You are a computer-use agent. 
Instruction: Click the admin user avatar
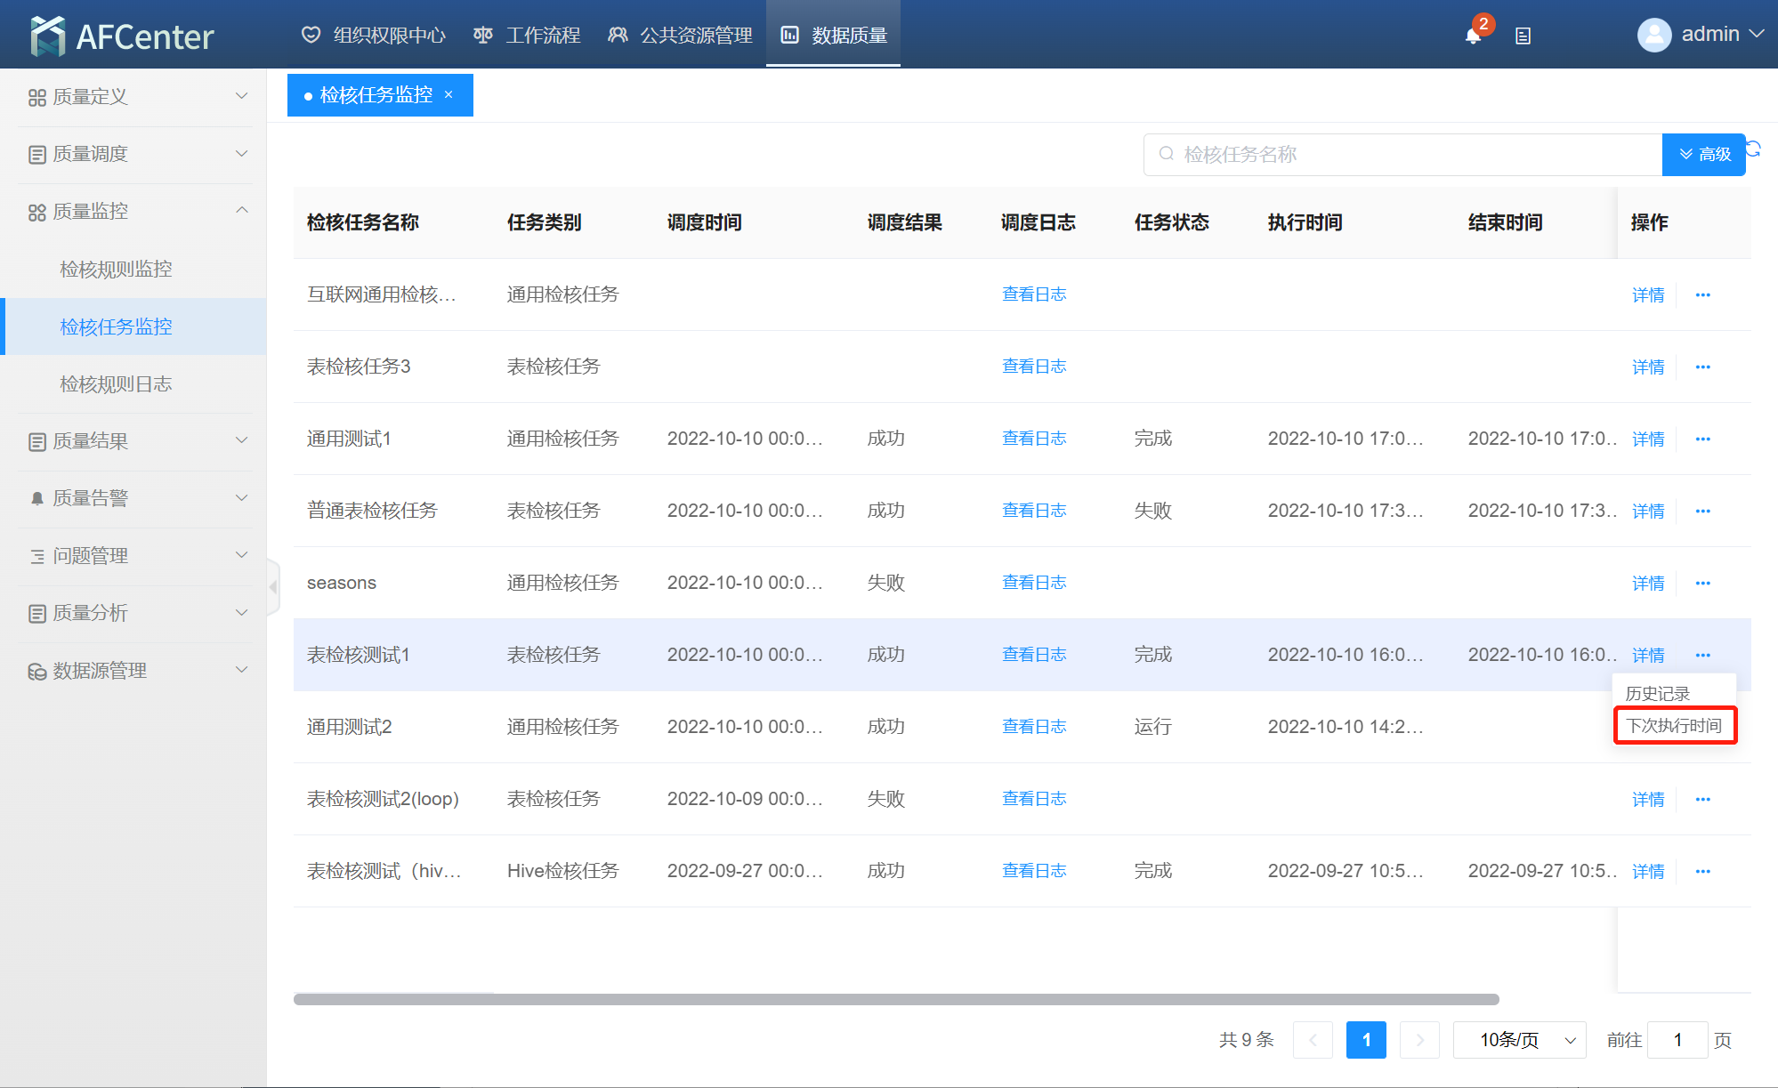pyautogui.click(x=1653, y=35)
